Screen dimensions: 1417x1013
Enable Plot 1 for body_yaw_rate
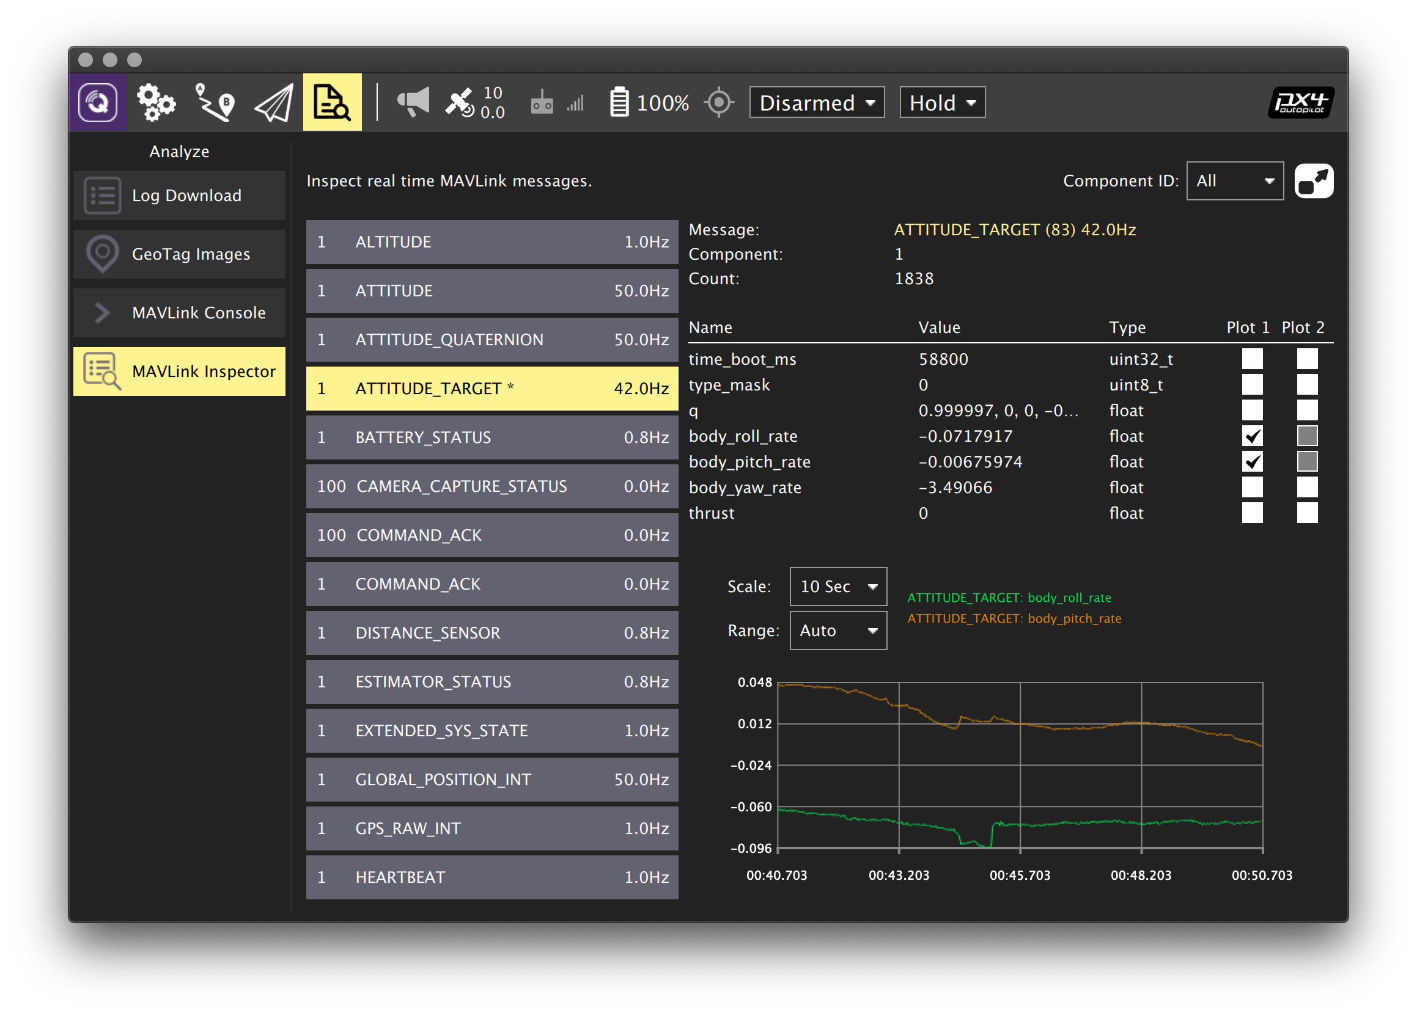point(1253,487)
